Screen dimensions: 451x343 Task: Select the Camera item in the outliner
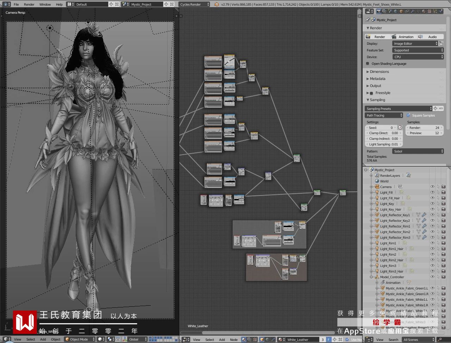click(x=385, y=187)
